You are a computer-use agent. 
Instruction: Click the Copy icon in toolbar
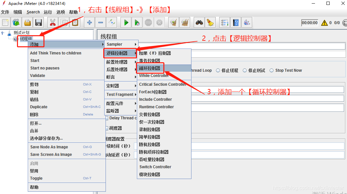(x=64, y=22)
